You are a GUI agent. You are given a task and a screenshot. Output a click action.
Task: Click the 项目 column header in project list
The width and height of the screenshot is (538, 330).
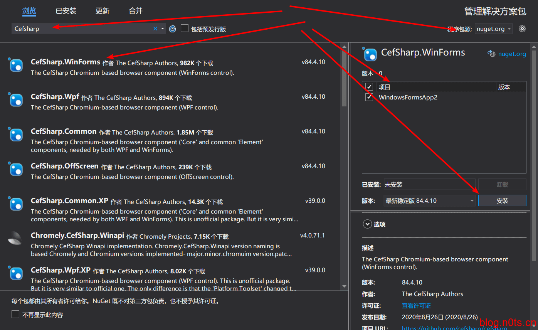[436, 87]
